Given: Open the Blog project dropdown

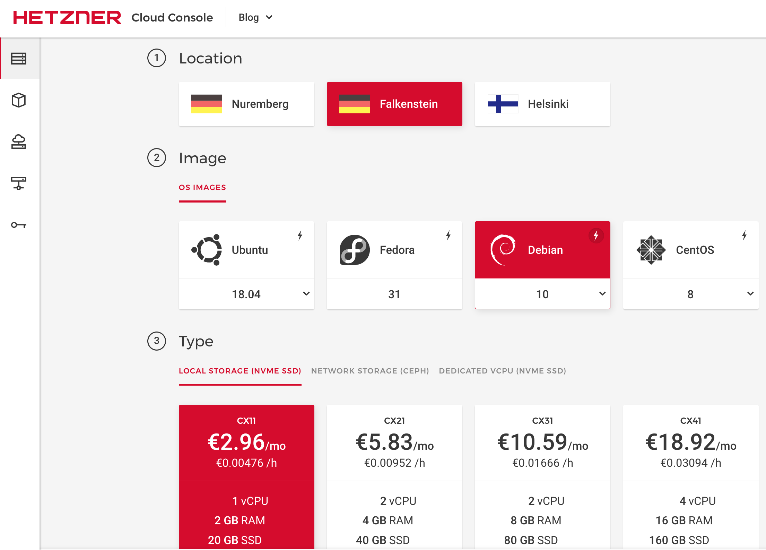Looking at the screenshot, I should point(255,17).
